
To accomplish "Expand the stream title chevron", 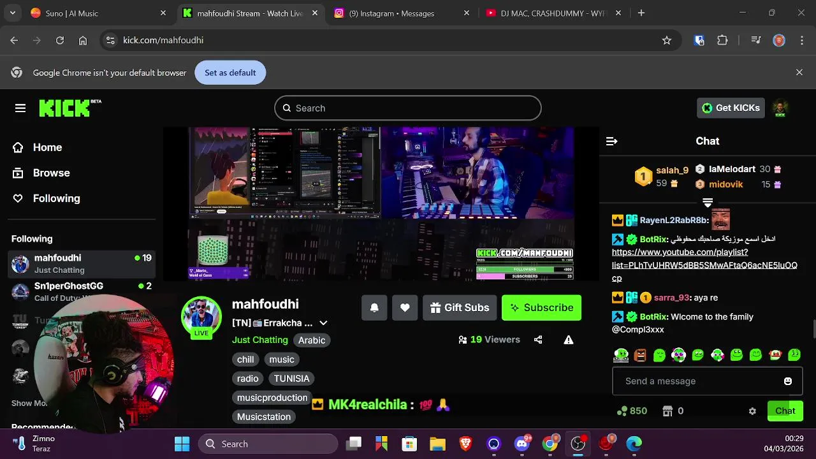I will 323,323.
